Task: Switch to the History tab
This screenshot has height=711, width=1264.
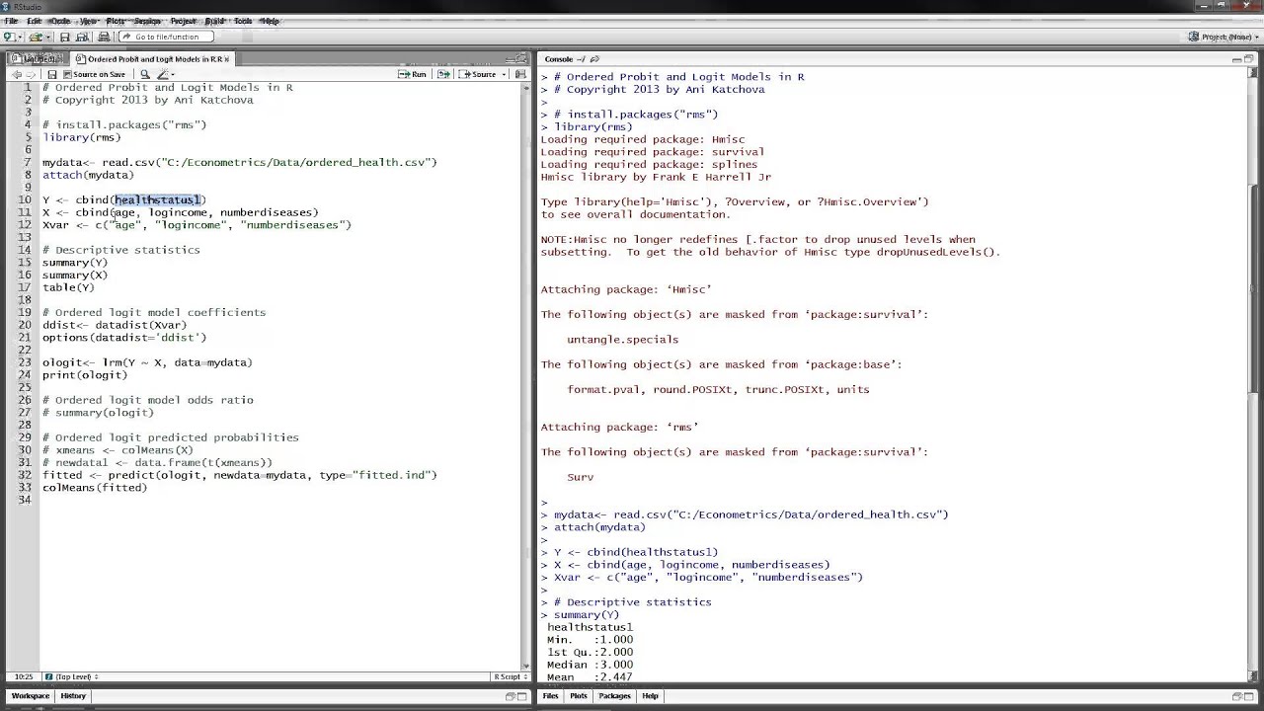Action: click(73, 696)
